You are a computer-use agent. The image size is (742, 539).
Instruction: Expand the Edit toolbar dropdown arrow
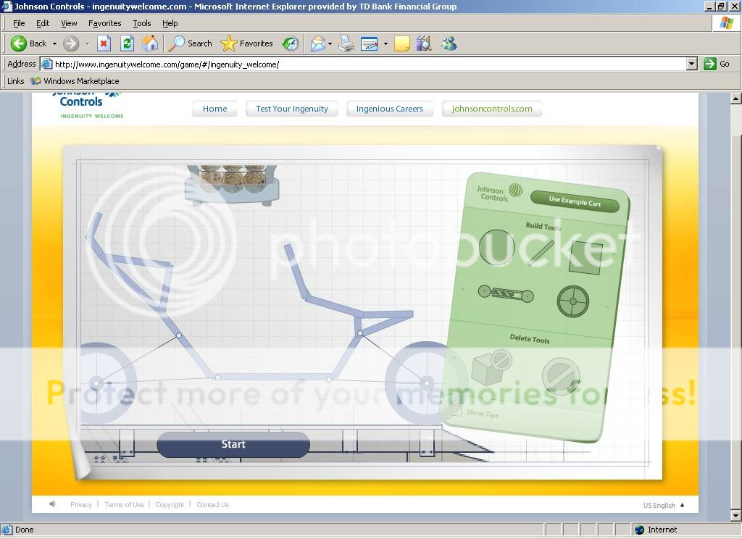point(385,43)
